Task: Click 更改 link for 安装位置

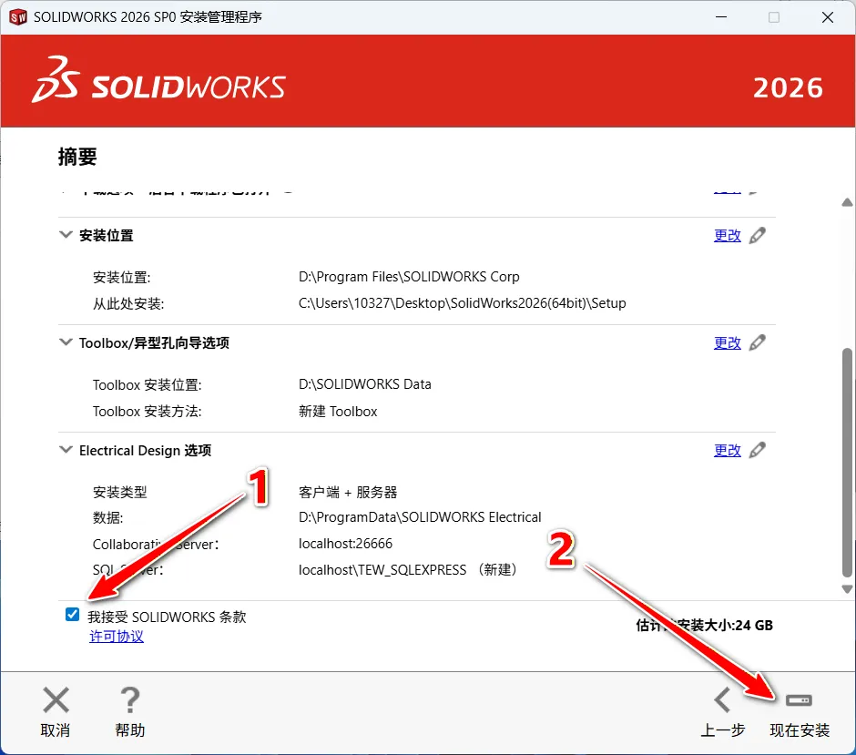Action: 728,236
